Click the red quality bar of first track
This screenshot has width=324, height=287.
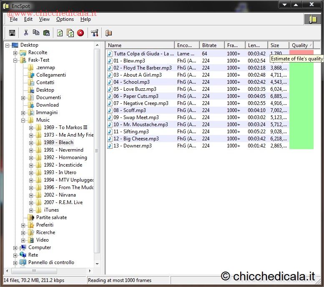click(x=301, y=52)
